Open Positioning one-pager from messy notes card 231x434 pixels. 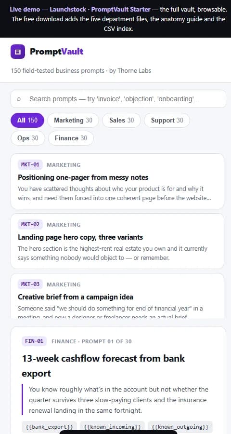(x=117, y=181)
